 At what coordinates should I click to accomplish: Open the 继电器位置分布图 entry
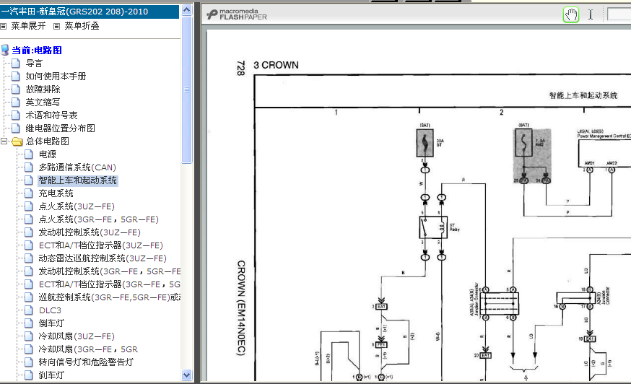tap(61, 128)
